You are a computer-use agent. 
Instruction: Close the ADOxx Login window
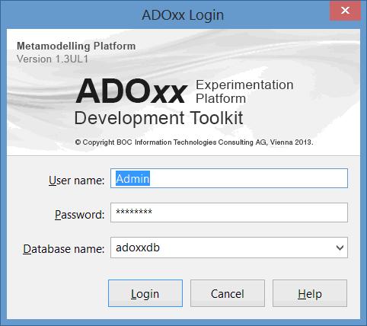345,11
